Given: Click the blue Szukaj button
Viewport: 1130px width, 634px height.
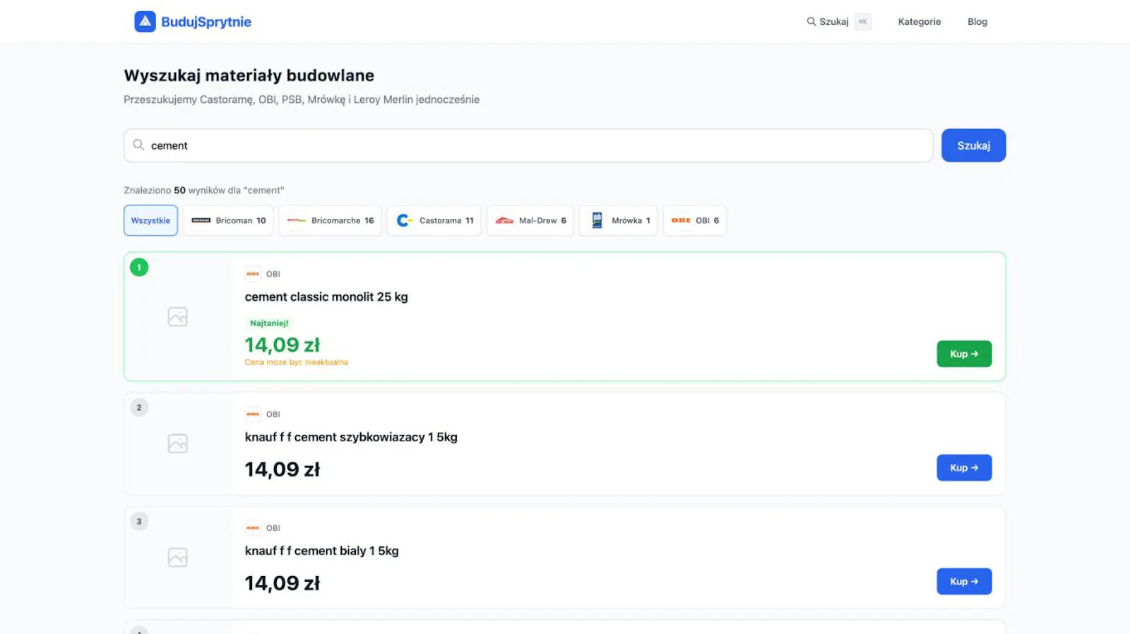Looking at the screenshot, I should coord(973,145).
